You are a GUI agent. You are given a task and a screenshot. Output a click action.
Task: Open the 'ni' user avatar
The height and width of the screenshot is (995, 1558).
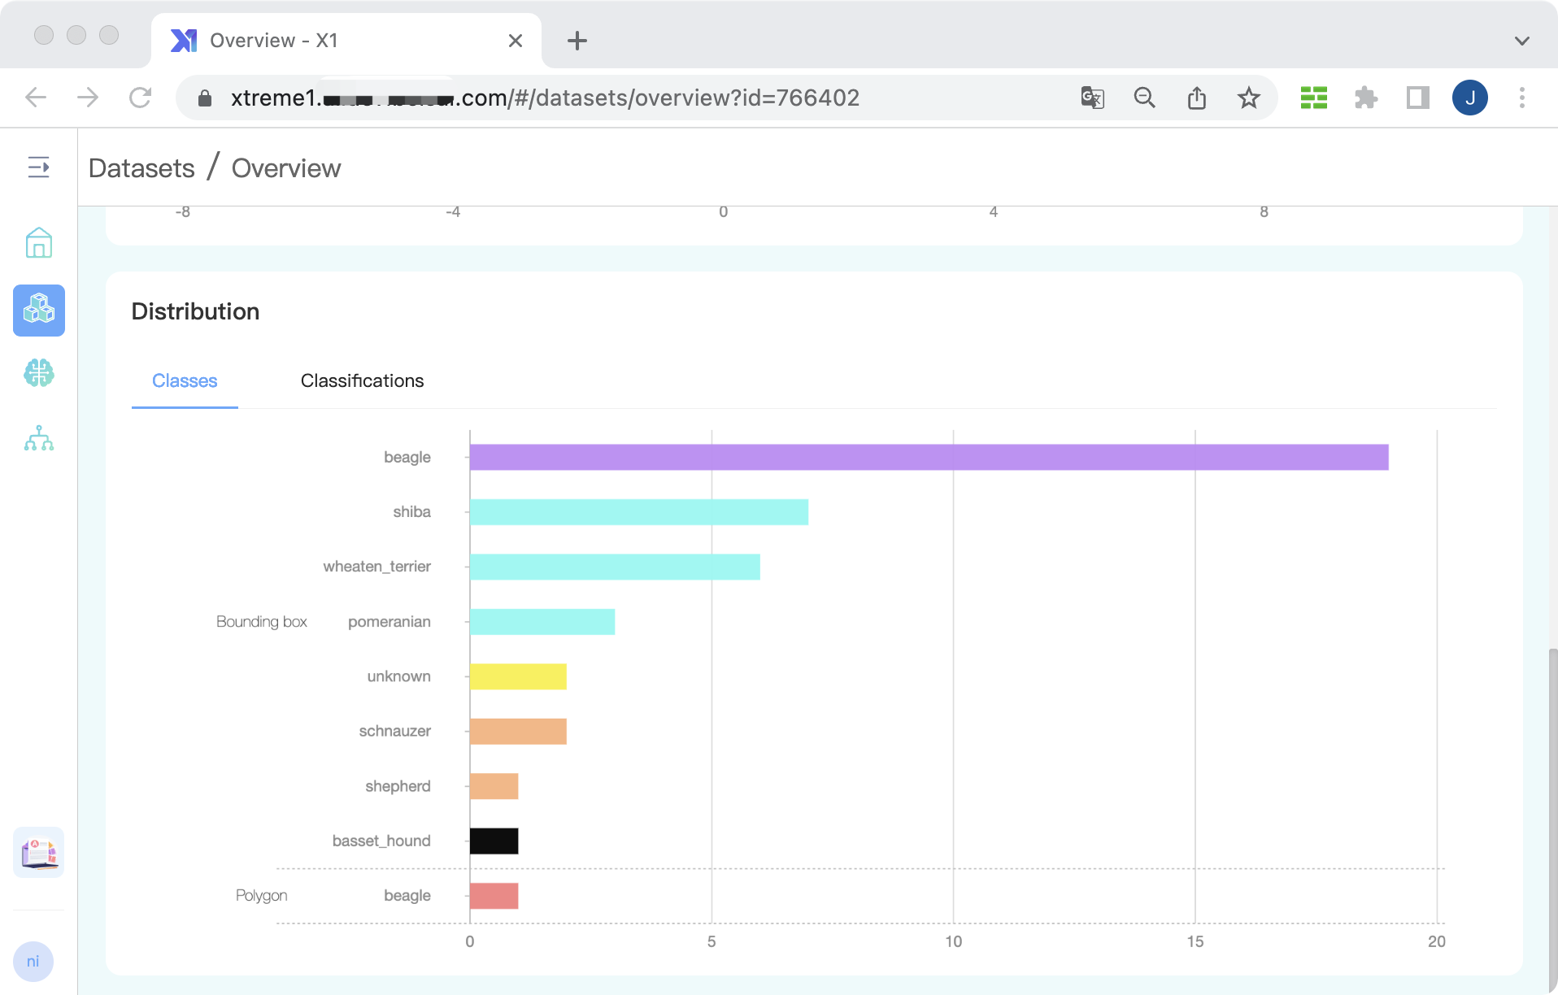click(33, 962)
